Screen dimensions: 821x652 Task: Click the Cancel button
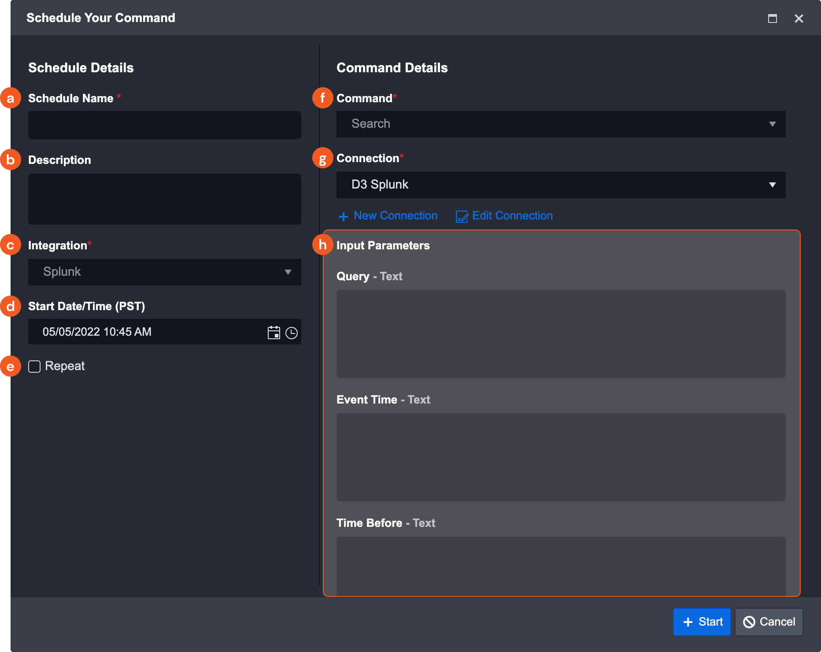click(769, 622)
